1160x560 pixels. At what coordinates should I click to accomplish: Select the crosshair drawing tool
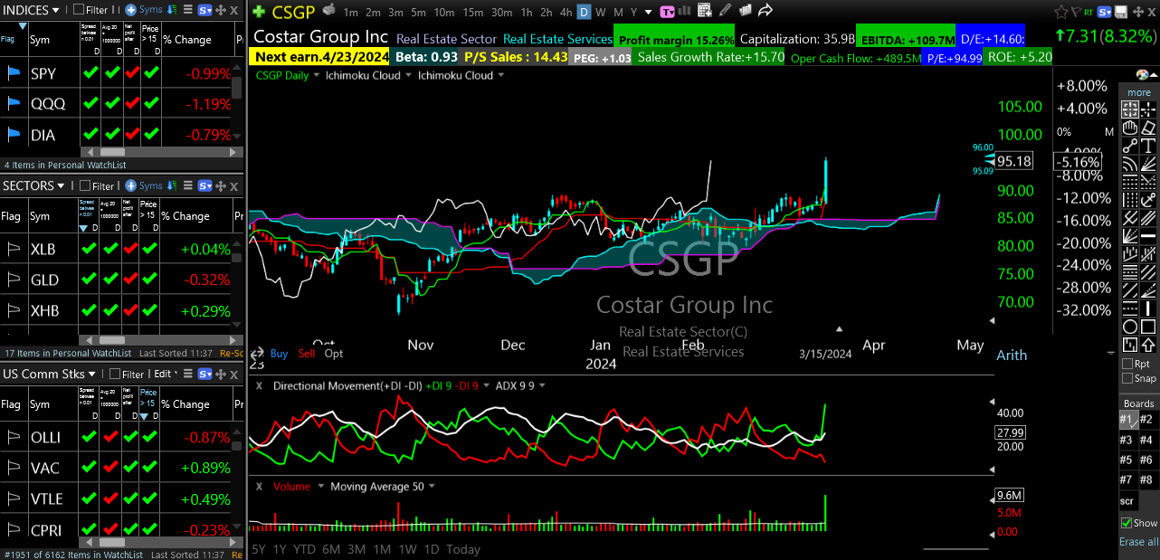[1148, 110]
